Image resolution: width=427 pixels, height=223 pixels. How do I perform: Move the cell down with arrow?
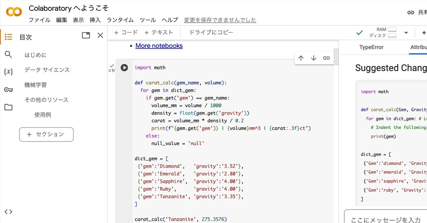pyautogui.click(x=314, y=58)
